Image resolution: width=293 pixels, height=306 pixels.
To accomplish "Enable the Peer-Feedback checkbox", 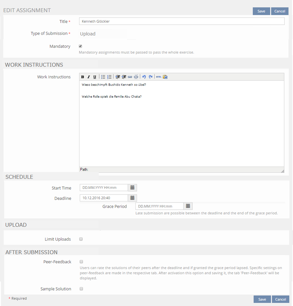I will tap(81, 262).
